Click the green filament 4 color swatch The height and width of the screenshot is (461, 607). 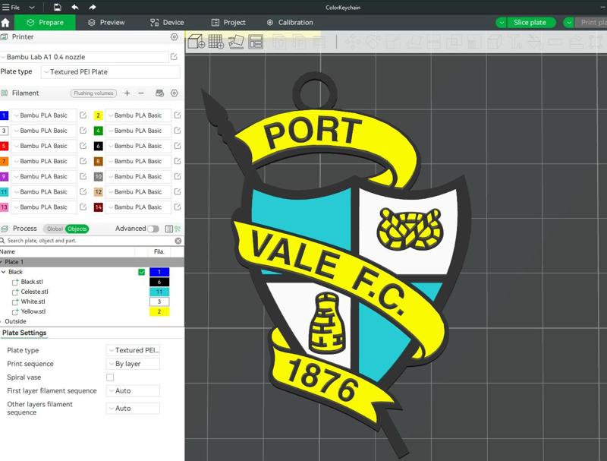tap(99, 131)
